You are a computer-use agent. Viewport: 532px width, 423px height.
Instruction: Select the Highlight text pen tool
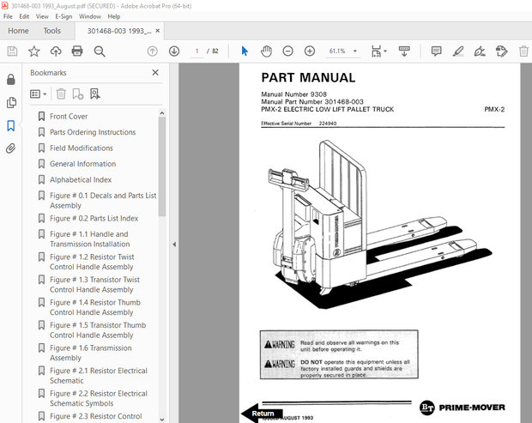[x=458, y=51]
